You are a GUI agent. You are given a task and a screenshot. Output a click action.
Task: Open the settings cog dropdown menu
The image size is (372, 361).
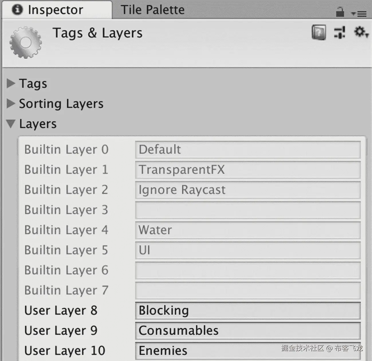[x=361, y=32]
